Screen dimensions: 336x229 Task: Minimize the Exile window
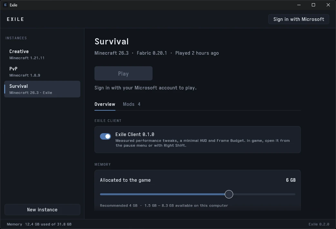tap(299, 5)
